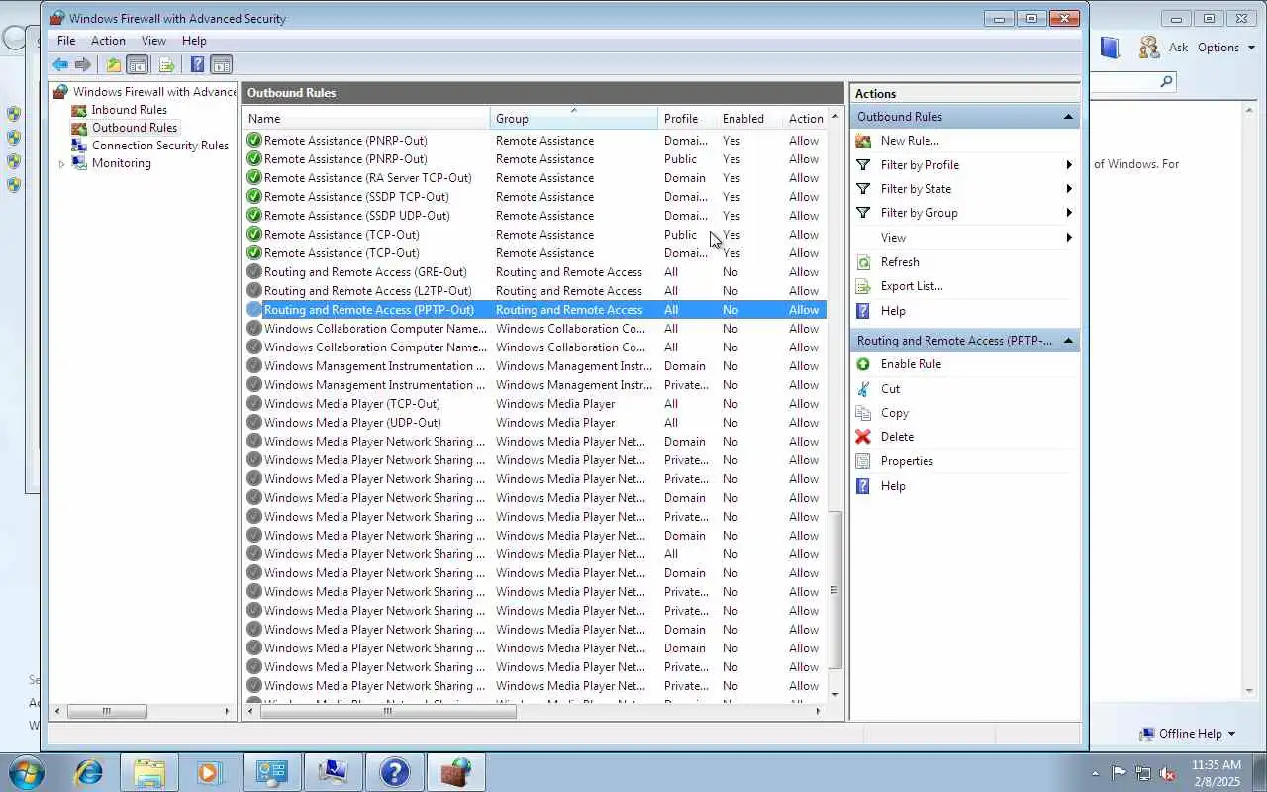Click the Monitoring icon in the tree
The height and width of the screenshot is (792, 1267).
pos(79,163)
